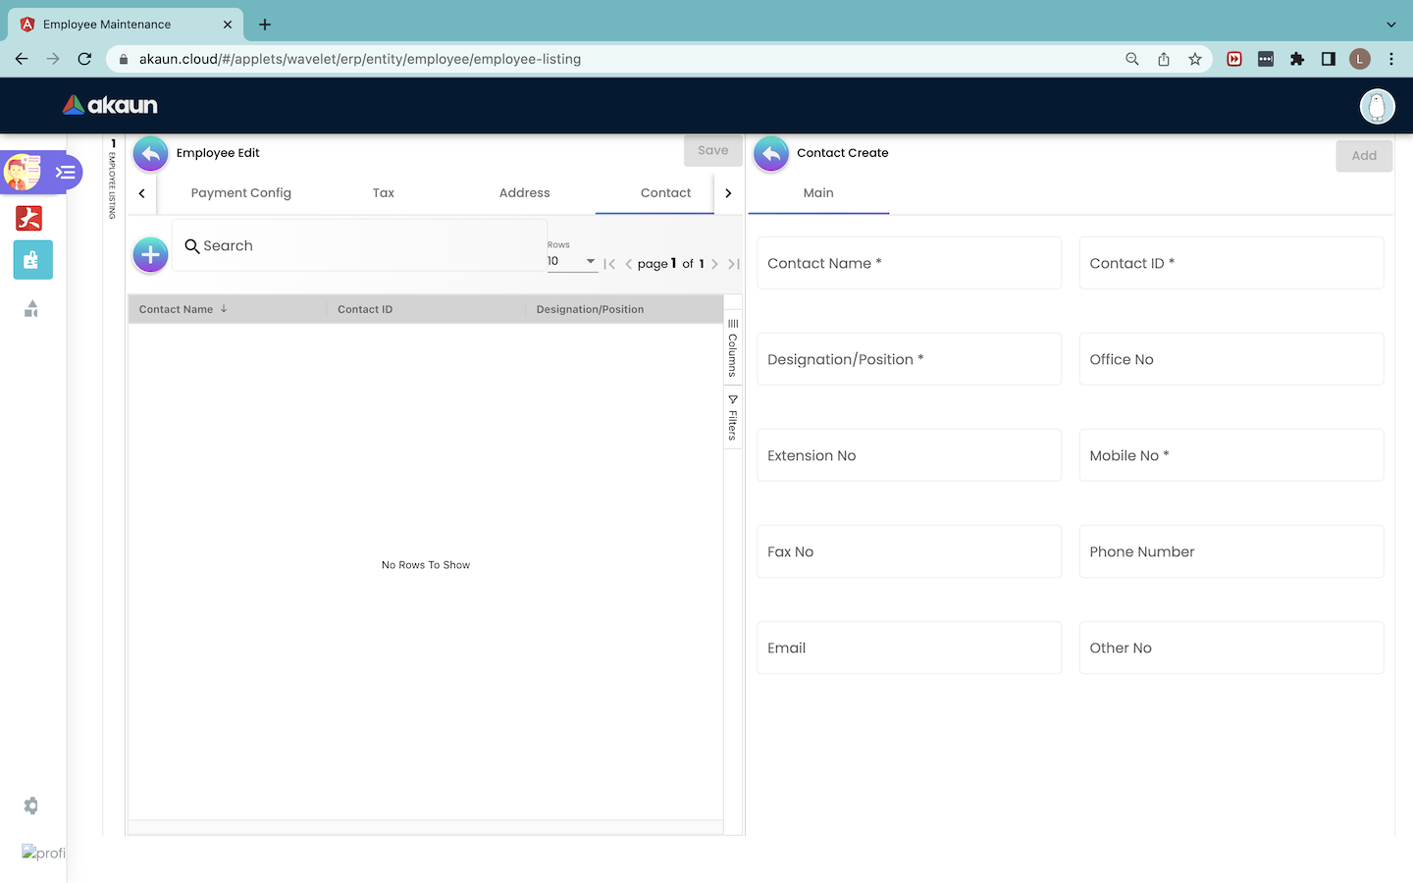
Task: Toggle the sidebar menu expand icon
Action: (66, 173)
